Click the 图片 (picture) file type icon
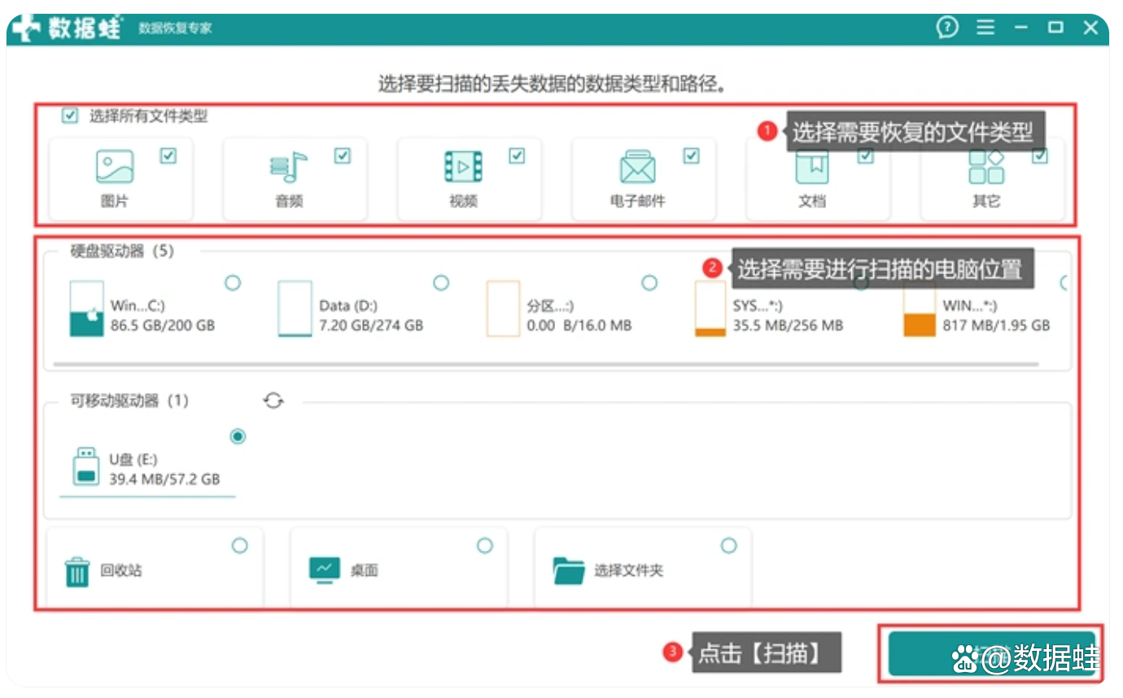This screenshot has width=1123, height=698. [x=114, y=167]
